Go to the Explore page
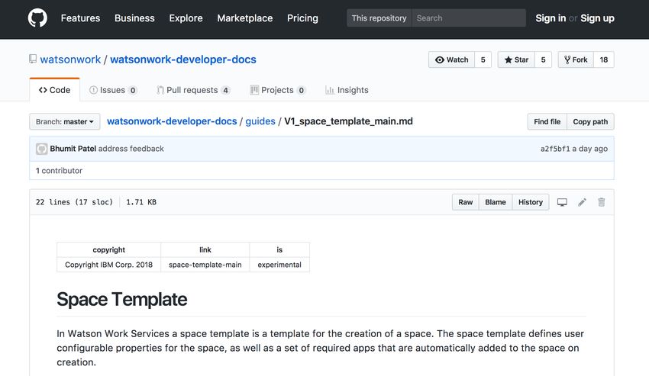Image resolution: width=649 pixels, height=376 pixels. 186,18
